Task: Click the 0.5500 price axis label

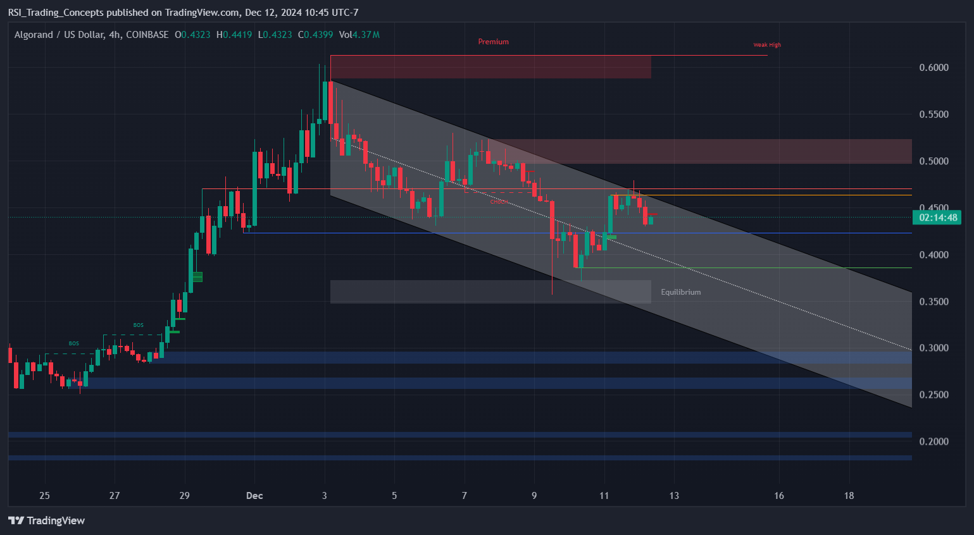Action: tap(934, 114)
